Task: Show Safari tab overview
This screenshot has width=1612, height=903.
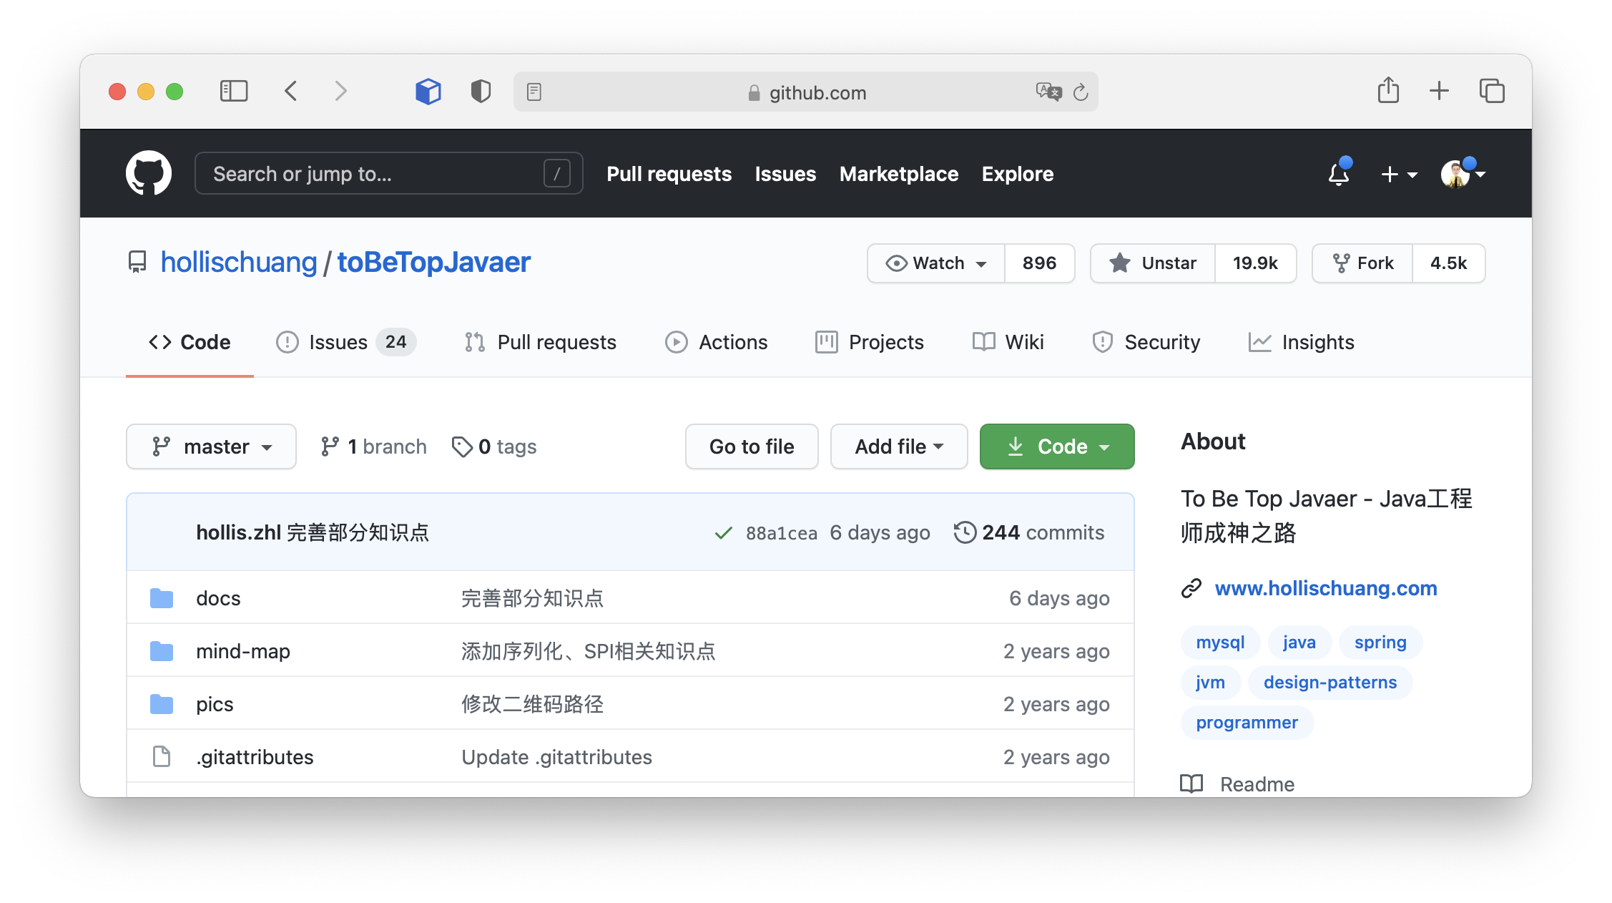Action: [1492, 91]
